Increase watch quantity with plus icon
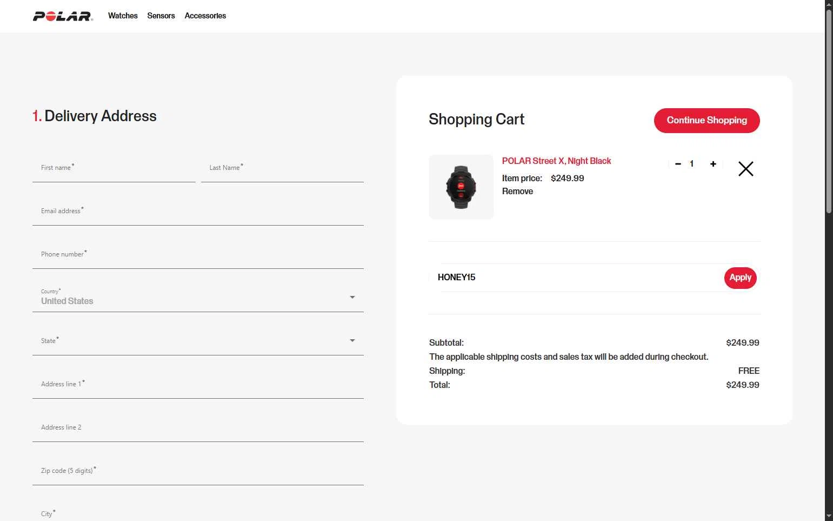The image size is (833, 521). [713, 164]
